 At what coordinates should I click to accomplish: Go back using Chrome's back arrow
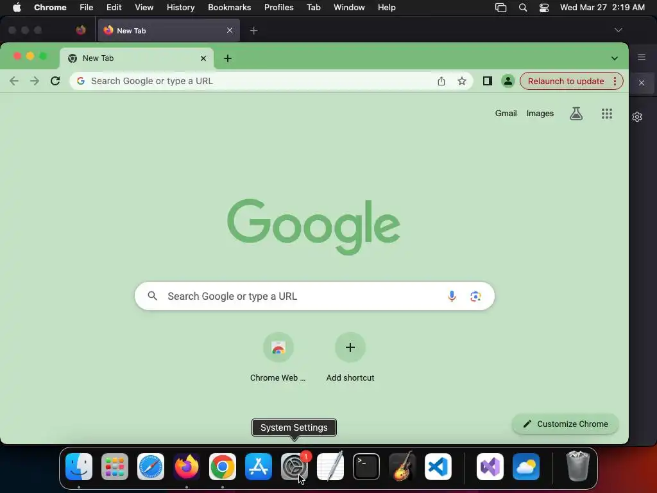click(14, 81)
